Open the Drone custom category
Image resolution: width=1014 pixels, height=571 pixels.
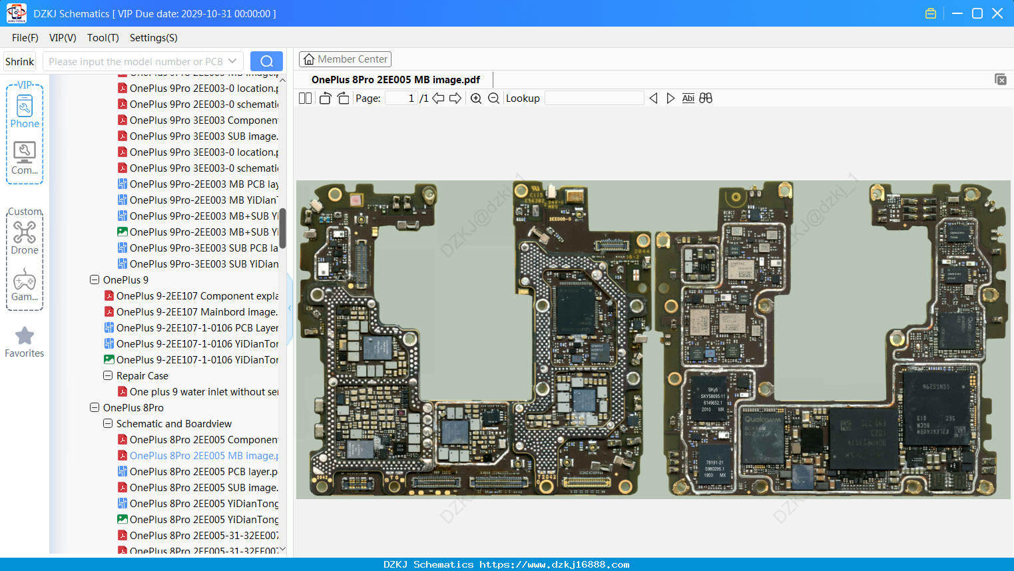(x=25, y=238)
